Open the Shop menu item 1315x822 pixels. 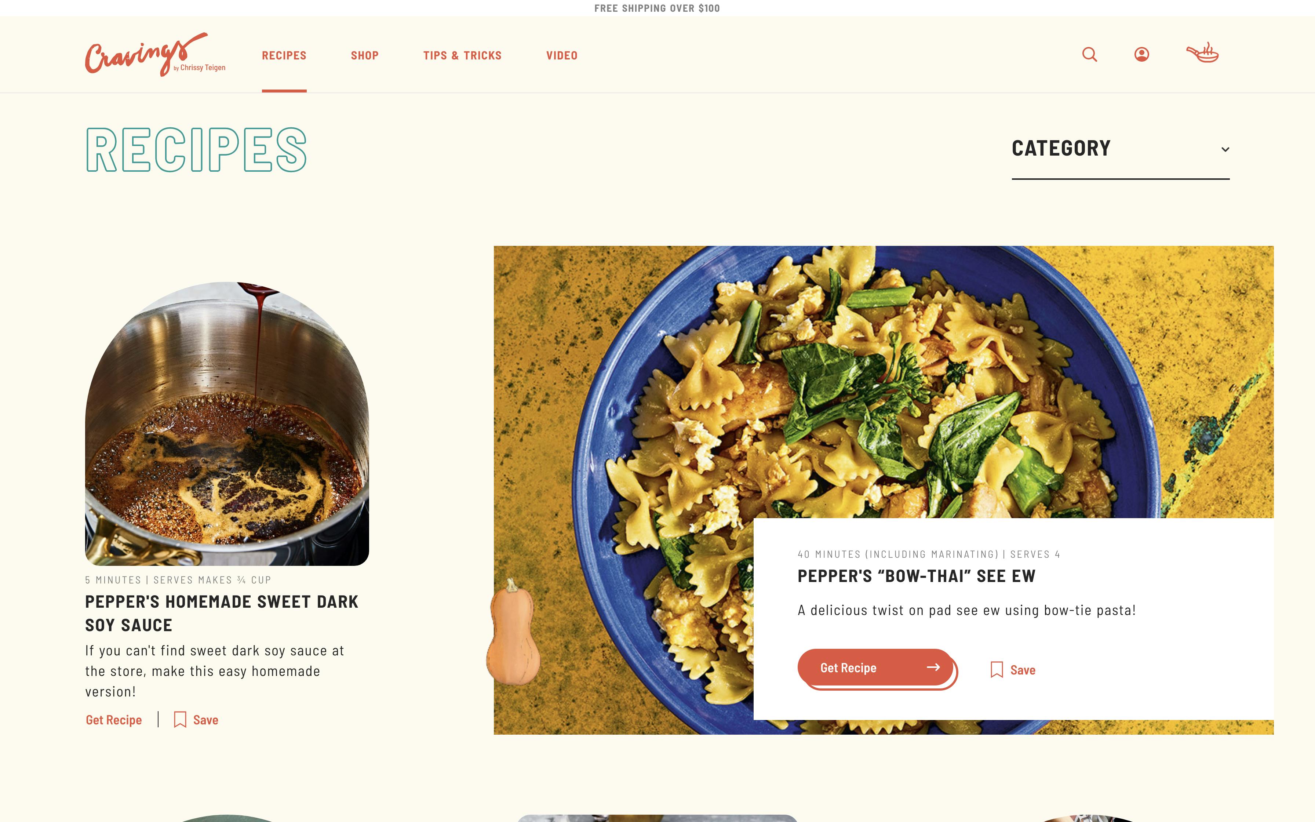365,55
